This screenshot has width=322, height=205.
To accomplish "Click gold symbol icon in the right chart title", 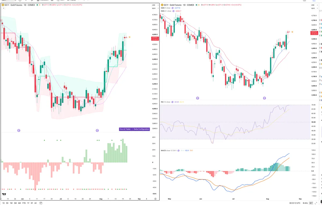I will click(162, 5).
